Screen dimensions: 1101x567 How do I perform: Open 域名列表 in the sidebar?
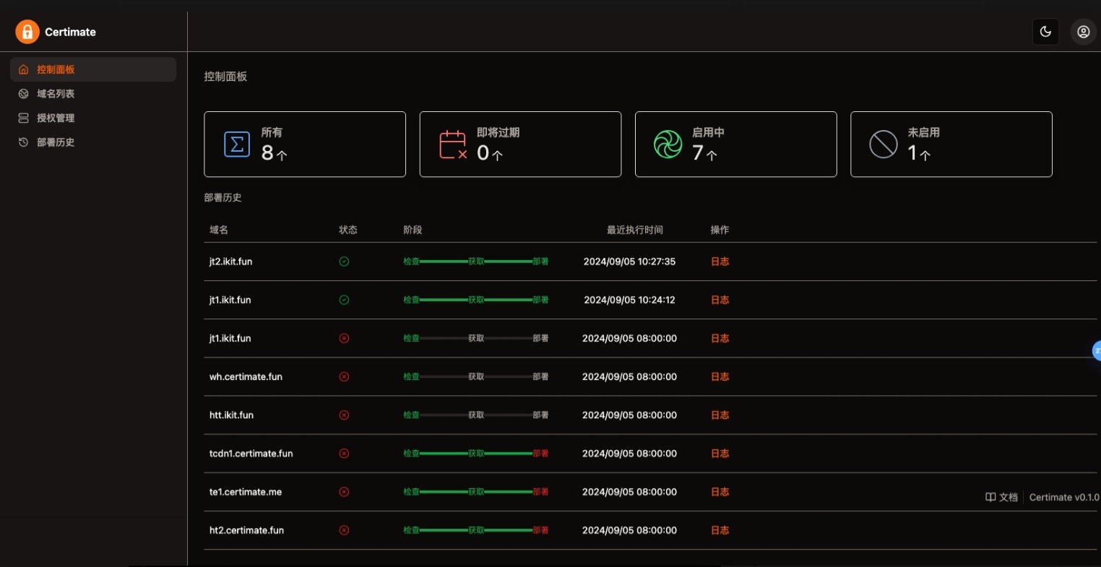[x=93, y=94]
